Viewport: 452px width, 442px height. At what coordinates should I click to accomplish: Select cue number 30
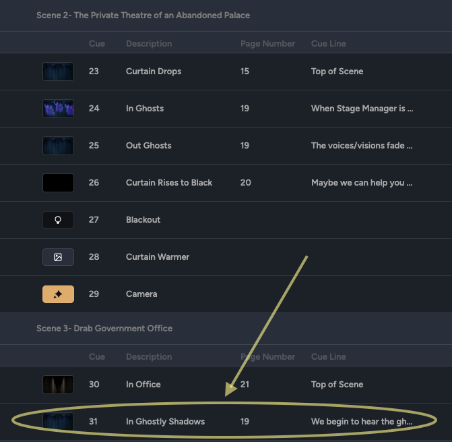click(94, 385)
